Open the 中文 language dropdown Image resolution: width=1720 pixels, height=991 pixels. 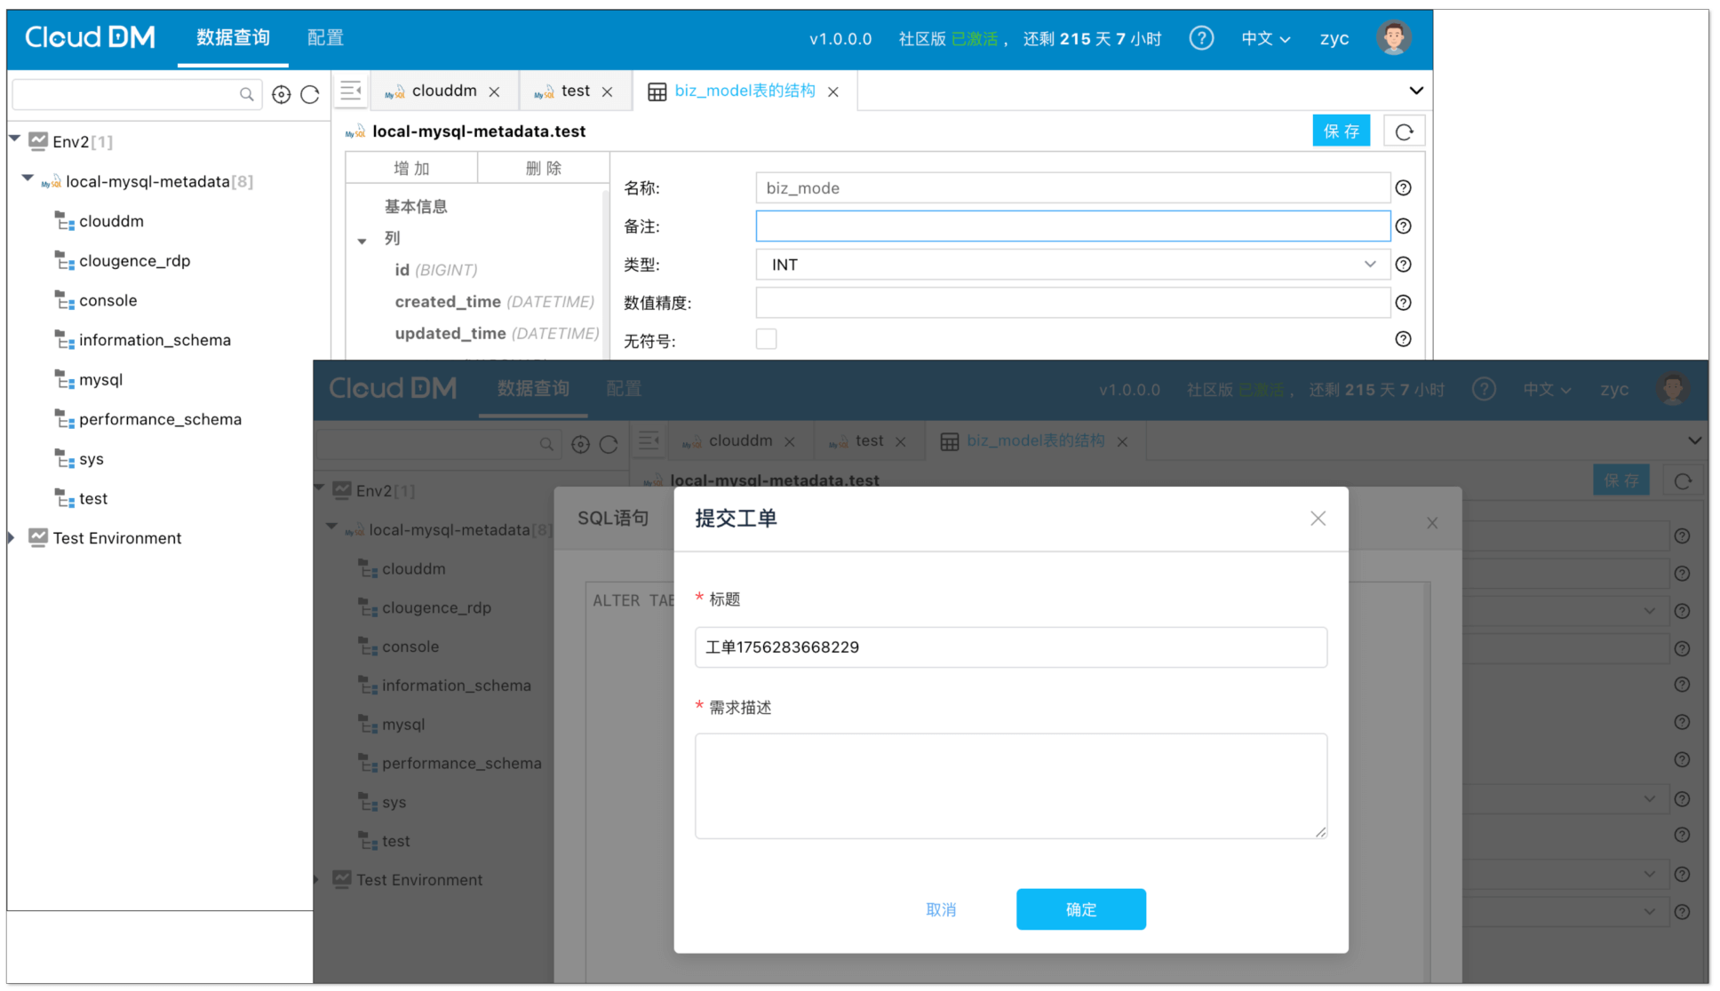pos(1265,38)
